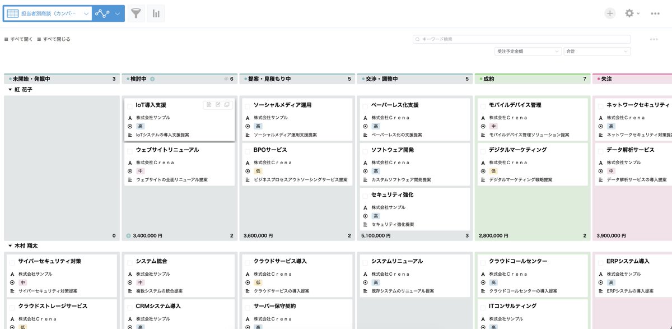Click priority icon on セキュリティ強化 card
The image size is (672, 329).
click(365, 216)
